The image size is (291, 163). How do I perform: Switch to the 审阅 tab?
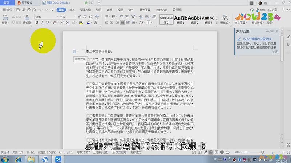[109, 10]
